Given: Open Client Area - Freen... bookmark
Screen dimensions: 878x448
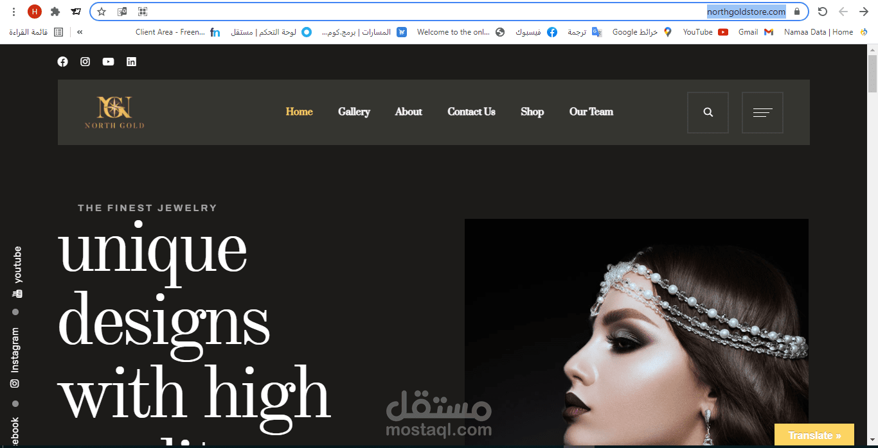Looking at the screenshot, I should [178, 32].
